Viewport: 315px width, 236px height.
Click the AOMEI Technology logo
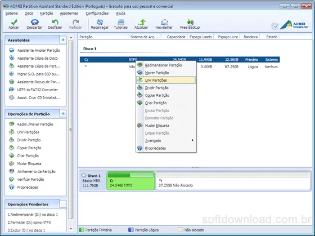point(294,25)
